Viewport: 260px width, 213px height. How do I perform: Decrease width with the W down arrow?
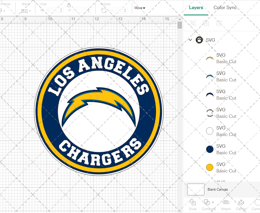click(61, 11)
